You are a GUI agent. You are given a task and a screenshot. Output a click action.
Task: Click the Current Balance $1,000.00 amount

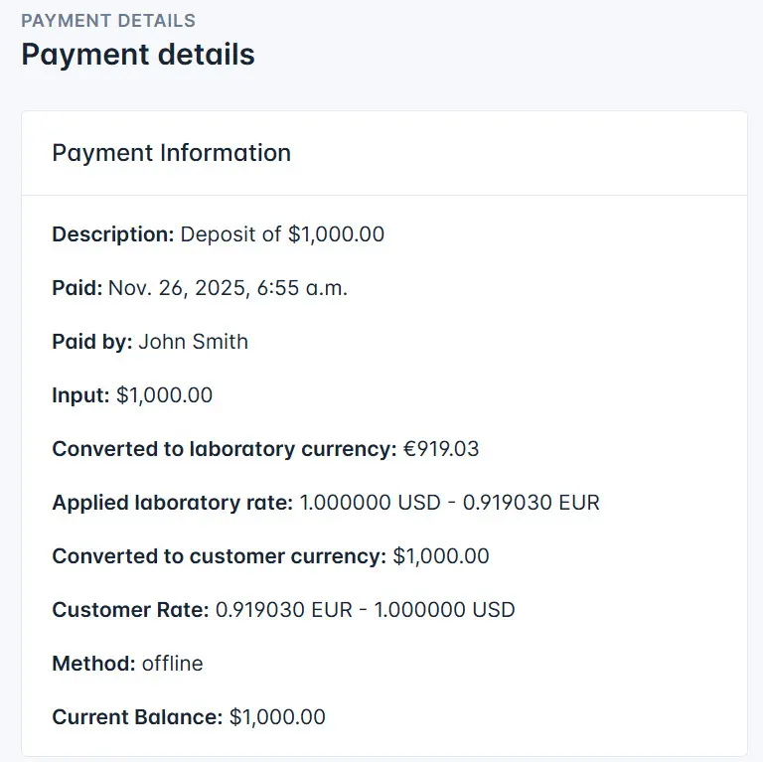pyautogui.click(x=277, y=717)
